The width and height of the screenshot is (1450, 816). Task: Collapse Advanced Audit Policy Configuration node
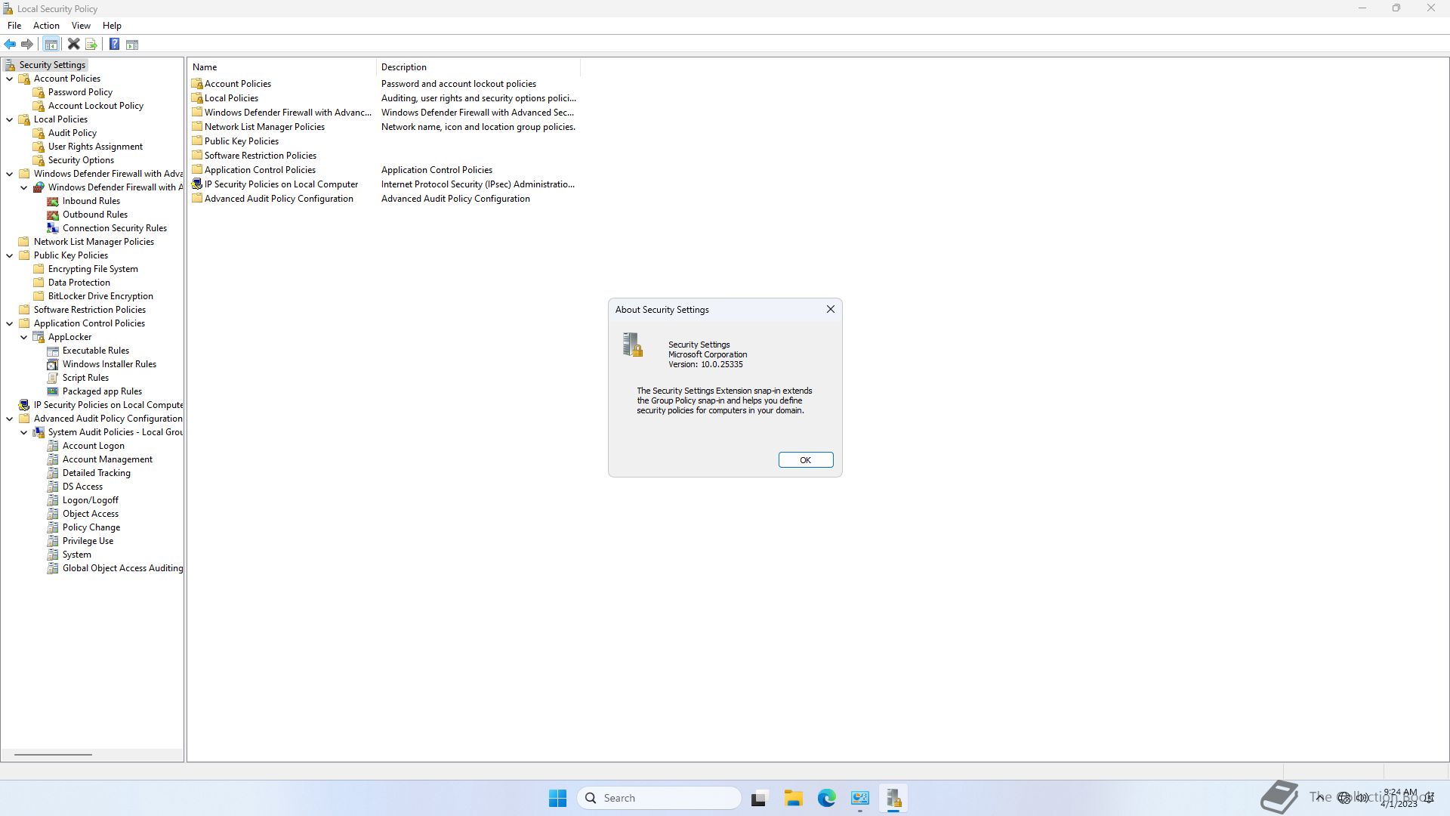click(x=10, y=419)
